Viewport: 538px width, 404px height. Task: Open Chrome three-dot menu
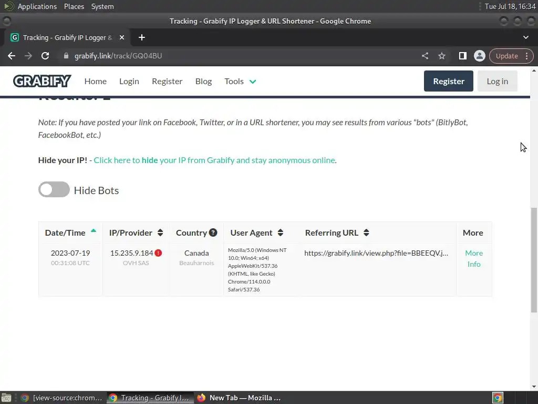[526, 56]
